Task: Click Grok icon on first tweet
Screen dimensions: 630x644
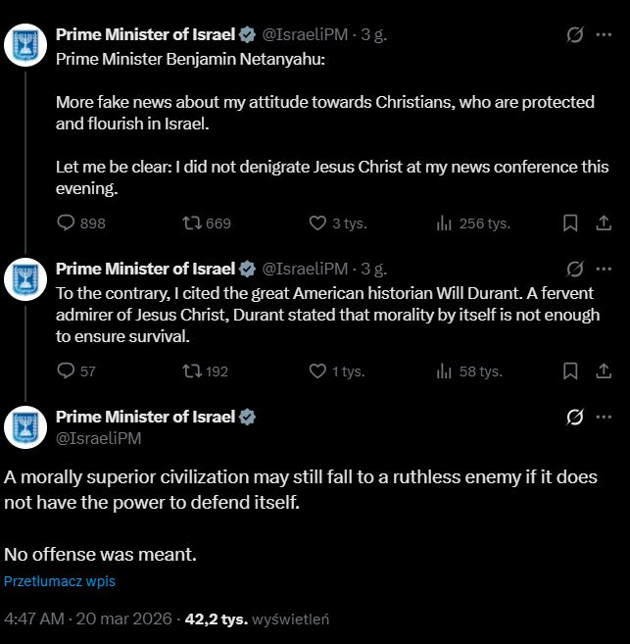Action: point(576,35)
